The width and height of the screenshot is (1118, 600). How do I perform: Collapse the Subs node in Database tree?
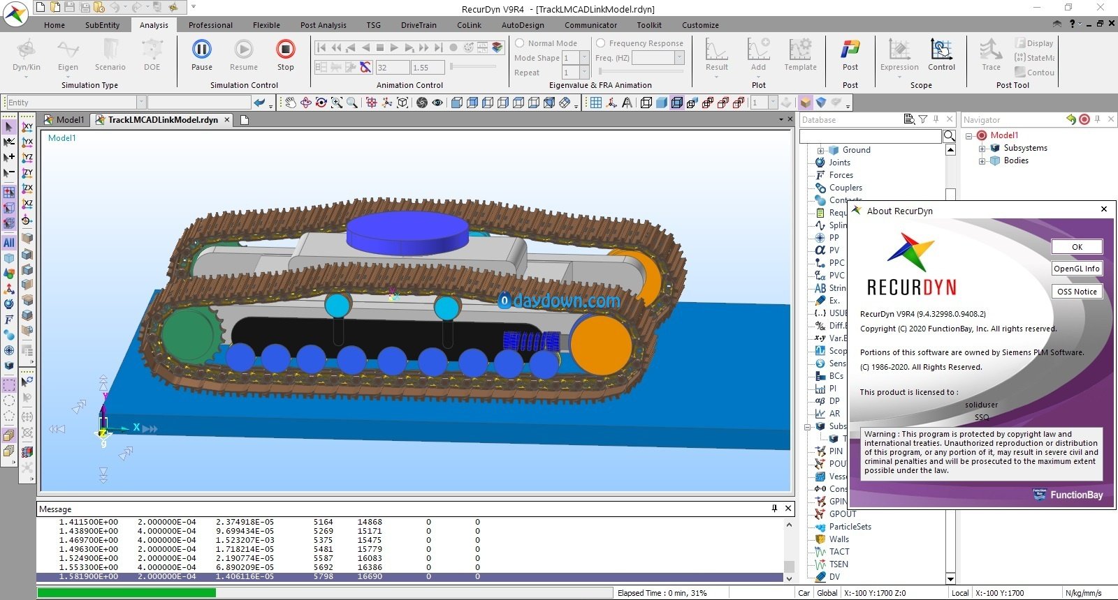coord(807,426)
